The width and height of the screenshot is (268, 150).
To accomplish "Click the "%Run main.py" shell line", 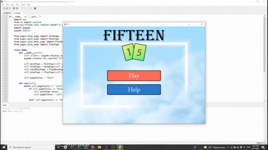I will pyautogui.click(x=15, y=111).
